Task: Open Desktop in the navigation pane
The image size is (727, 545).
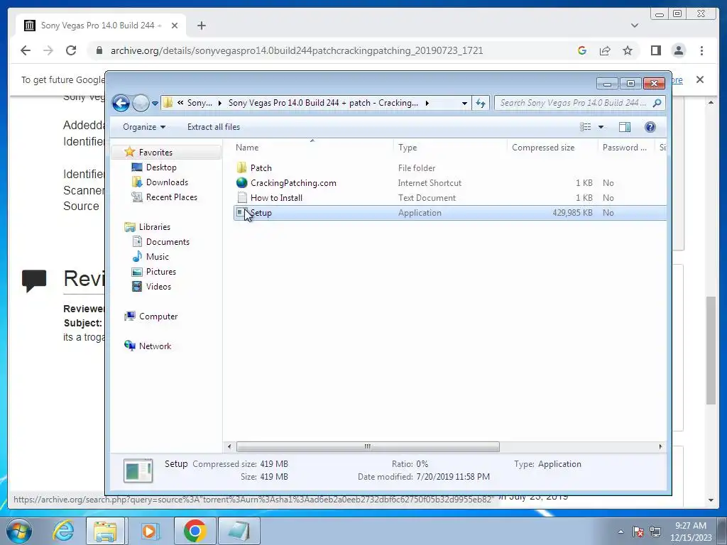Action: 161,167
